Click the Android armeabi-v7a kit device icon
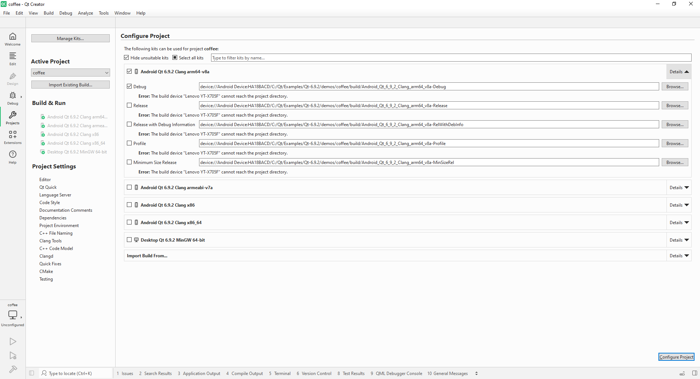This screenshot has width=700, height=379. pos(136,188)
